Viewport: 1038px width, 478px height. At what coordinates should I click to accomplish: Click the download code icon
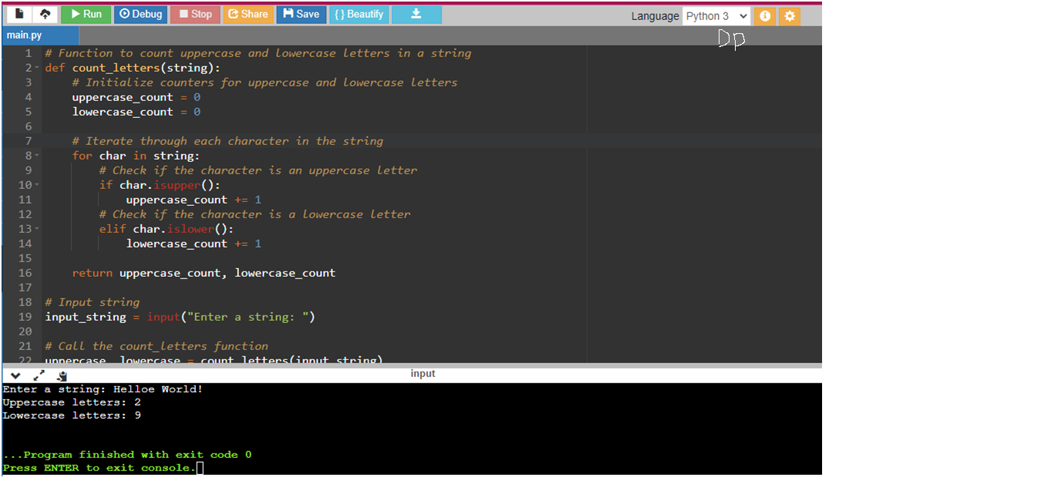[x=416, y=14]
